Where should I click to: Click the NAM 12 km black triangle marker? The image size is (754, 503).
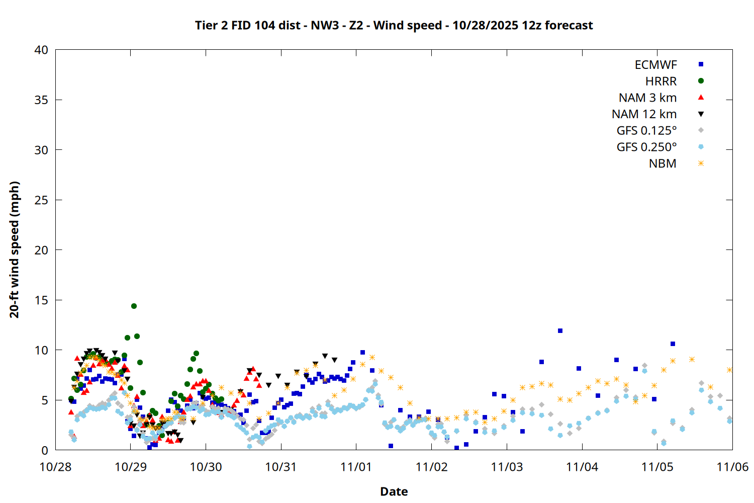coord(701,114)
